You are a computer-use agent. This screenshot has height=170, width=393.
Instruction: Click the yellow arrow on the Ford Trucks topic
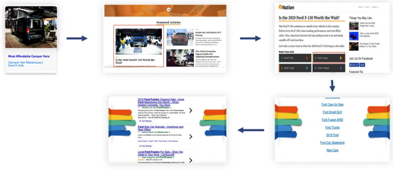[x=341, y=58]
